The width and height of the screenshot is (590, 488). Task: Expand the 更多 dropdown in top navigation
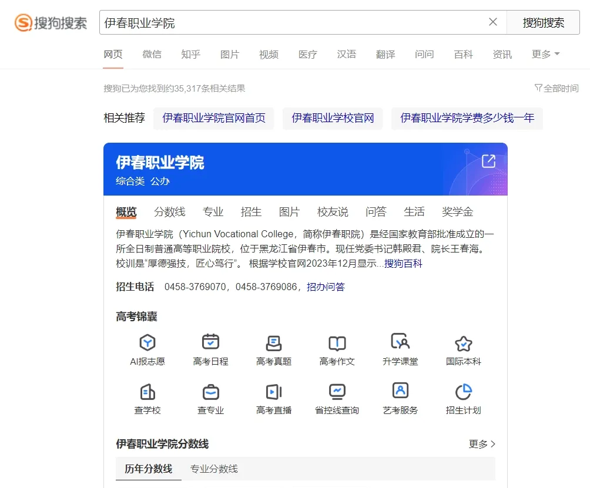tap(545, 54)
